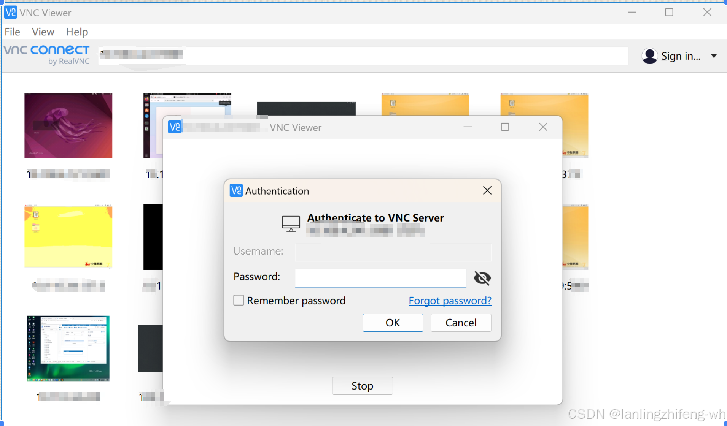Image resolution: width=727 pixels, height=426 pixels.
Task: Click the VNC server address bar
Action: click(x=363, y=56)
